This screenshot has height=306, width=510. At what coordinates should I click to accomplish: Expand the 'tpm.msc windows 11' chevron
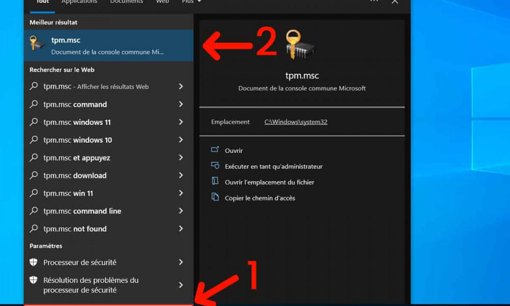181,122
